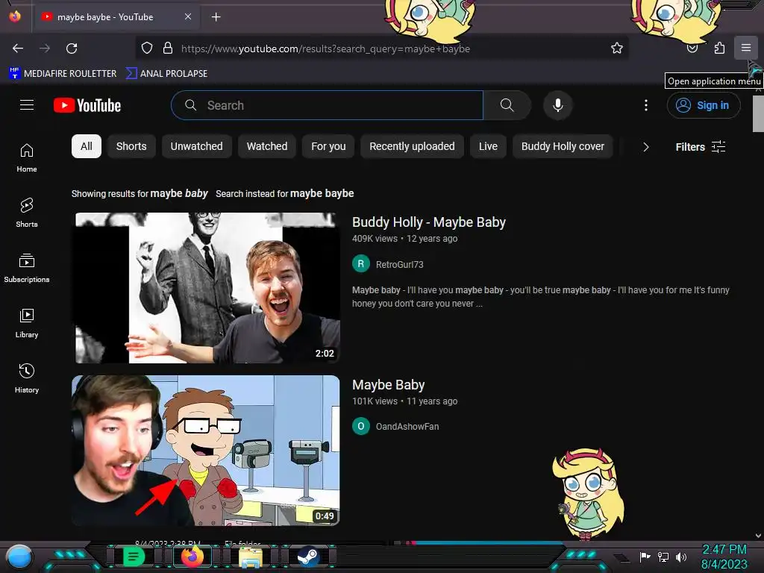Open MEDIAFIRE ROULETTER bookmark
The image size is (764, 573).
point(63,74)
